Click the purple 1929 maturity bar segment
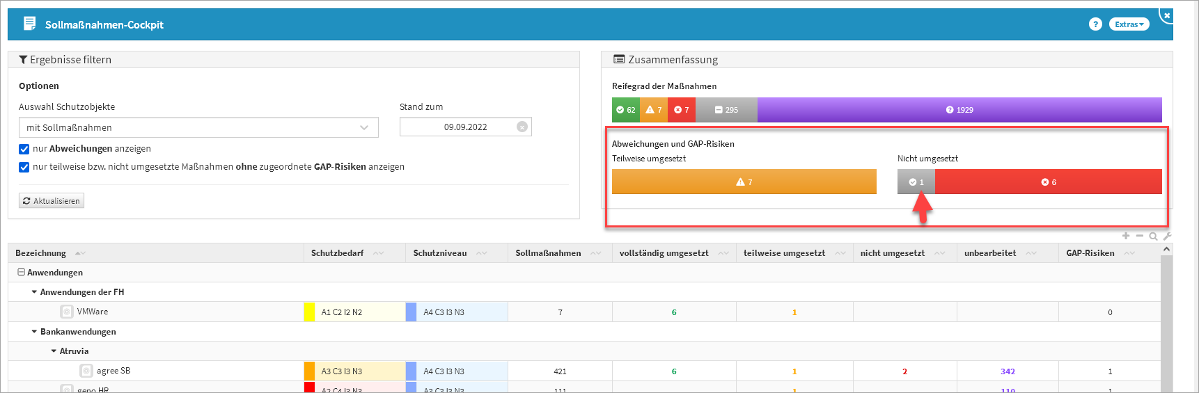Screen dimensions: 1199x393 [x=959, y=110]
